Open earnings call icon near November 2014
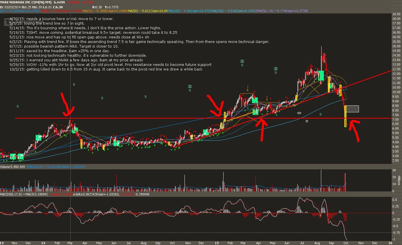Screen dimensions: 402x245 (190, 86)
